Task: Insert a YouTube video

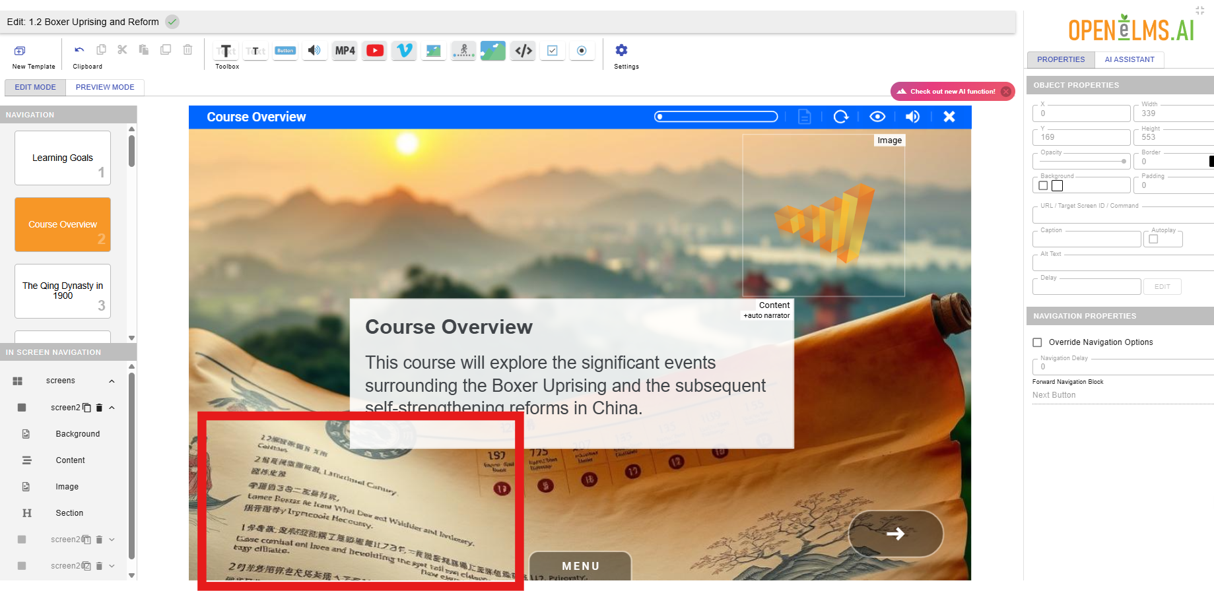Action: point(375,51)
